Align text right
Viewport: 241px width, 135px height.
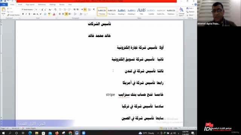click(x=66, y=14)
